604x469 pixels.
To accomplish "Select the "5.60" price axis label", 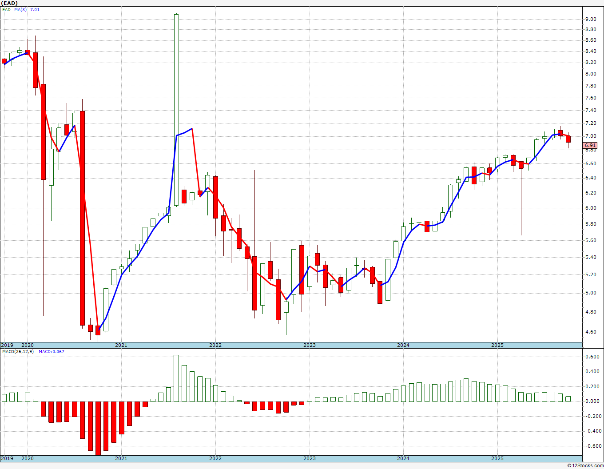I will [x=591, y=240].
